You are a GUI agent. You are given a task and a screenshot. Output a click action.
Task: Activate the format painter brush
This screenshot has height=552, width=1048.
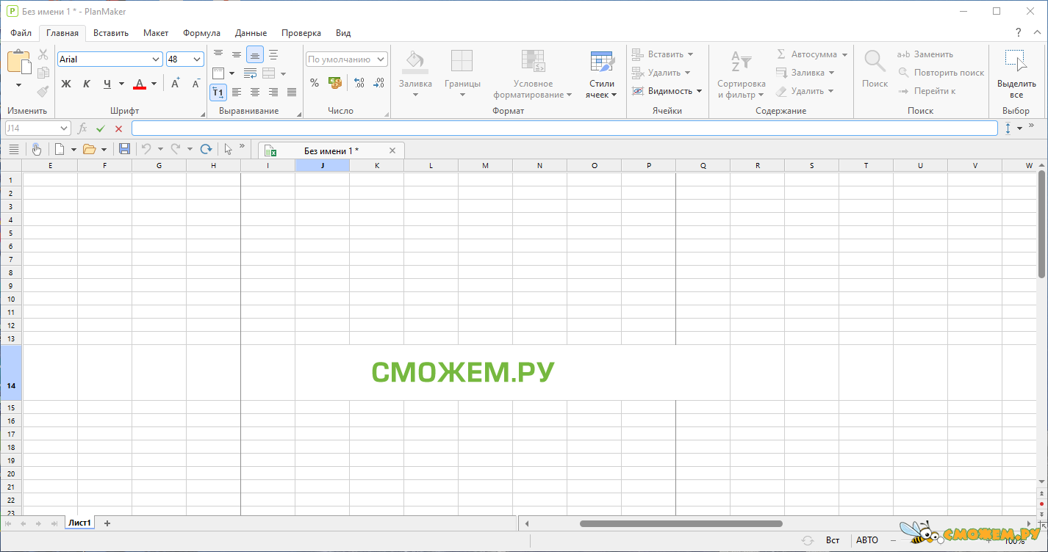click(43, 91)
